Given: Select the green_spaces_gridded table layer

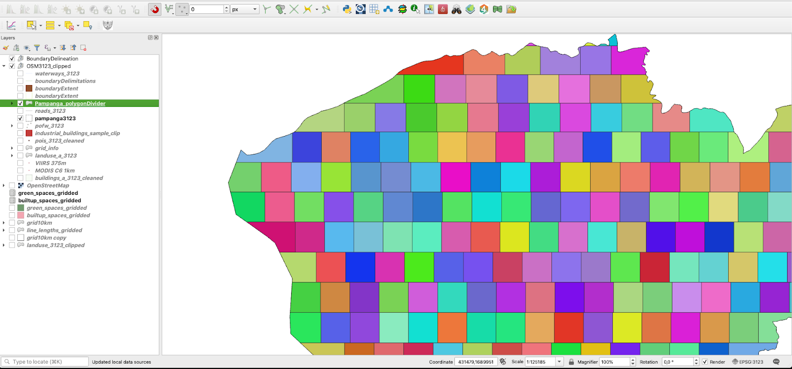Looking at the screenshot, I should [x=48, y=193].
